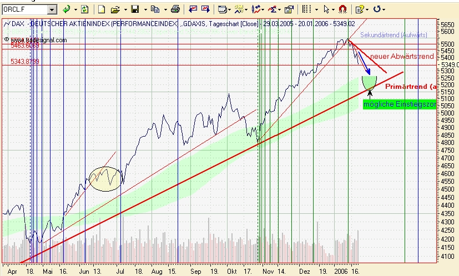
Task: Expand dropdown next to green enter arrow
Action: point(75,9)
